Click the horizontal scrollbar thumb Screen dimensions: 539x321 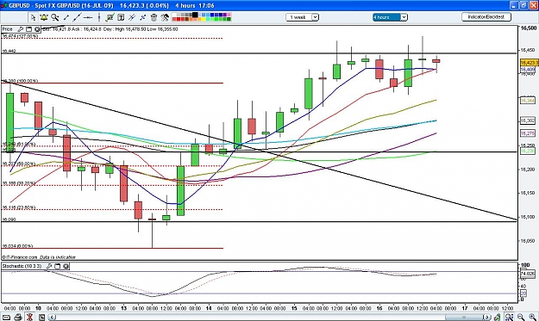[x=464, y=318]
